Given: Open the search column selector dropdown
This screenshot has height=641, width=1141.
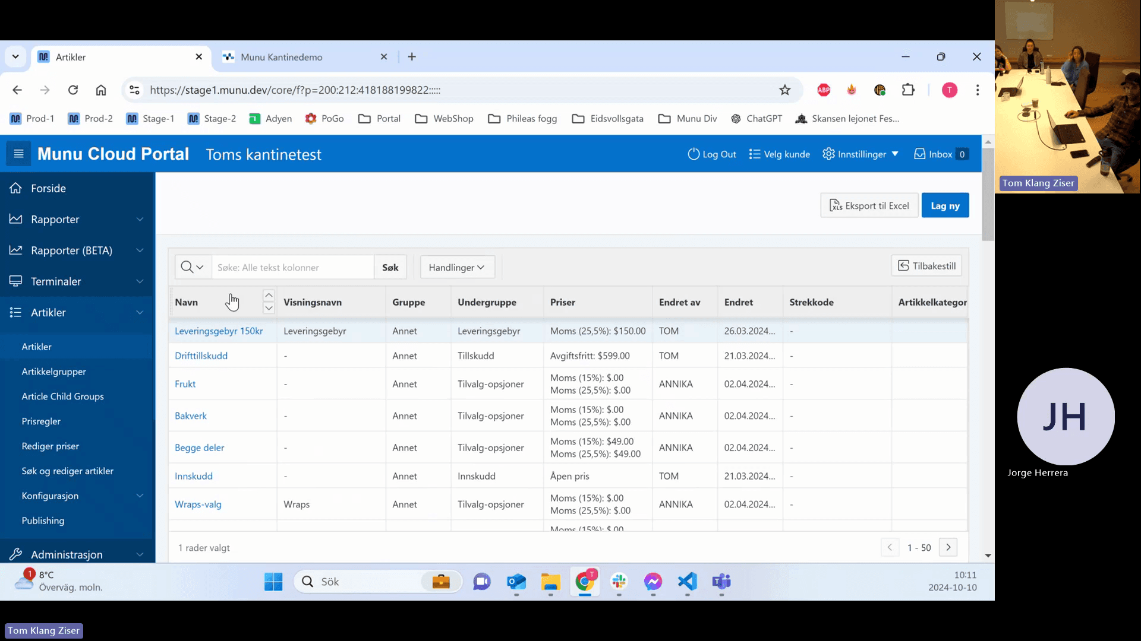Looking at the screenshot, I should pyautogui.click(x=193, y=268).
